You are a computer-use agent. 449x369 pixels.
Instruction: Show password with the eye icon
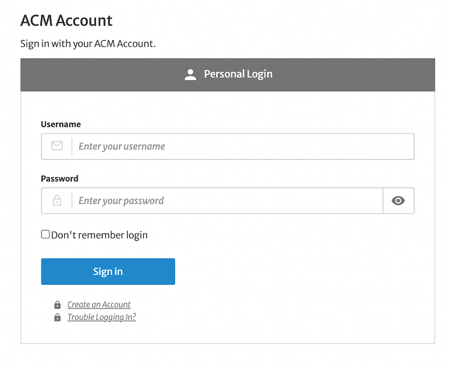398,201
